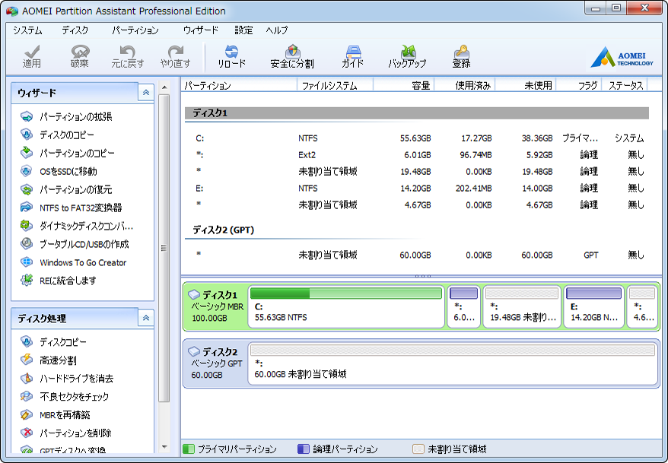Sort by the 容量 column header
The height and width of the screenshot is (463, 668).
[x=404, y=86]
